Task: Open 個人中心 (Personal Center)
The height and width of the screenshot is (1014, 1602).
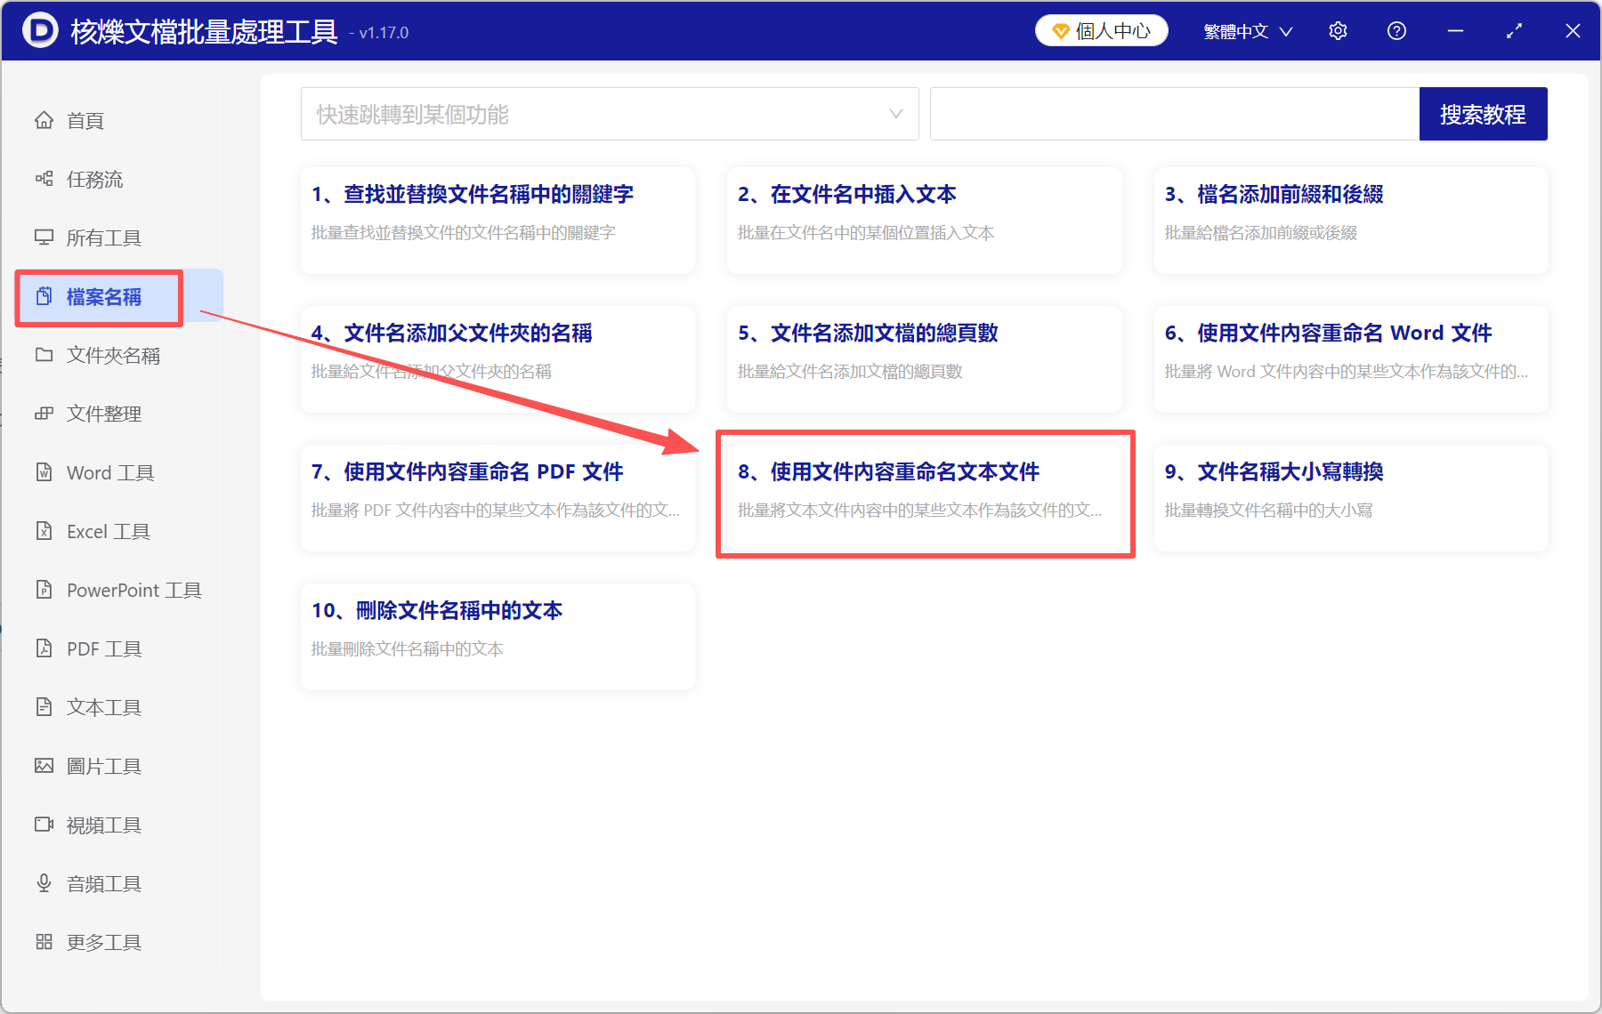Action: (1101, 30)
